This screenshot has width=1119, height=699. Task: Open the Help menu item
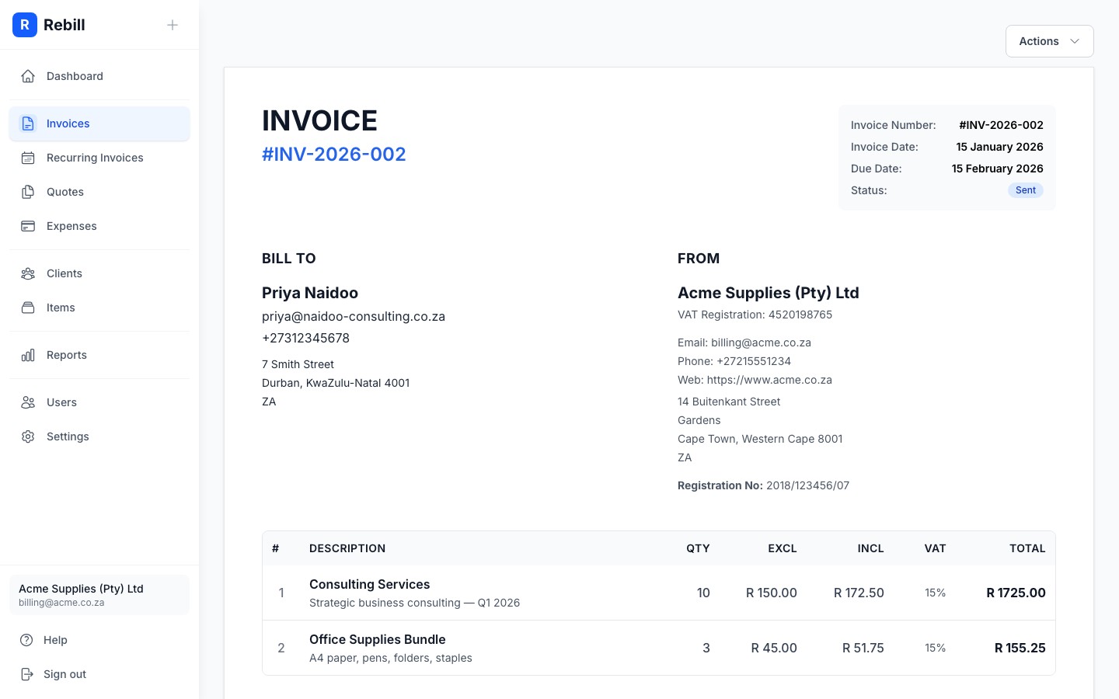click(55, 640)
